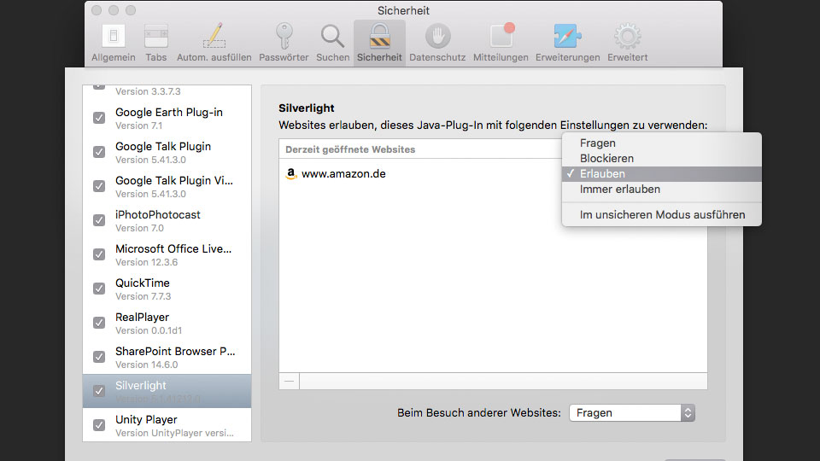The width and height of the screenshot is (820, 461).
Task: Uncheck the Google Earth Plug-in checkbox
Action: pyautogui.click(x=99, y=118)
